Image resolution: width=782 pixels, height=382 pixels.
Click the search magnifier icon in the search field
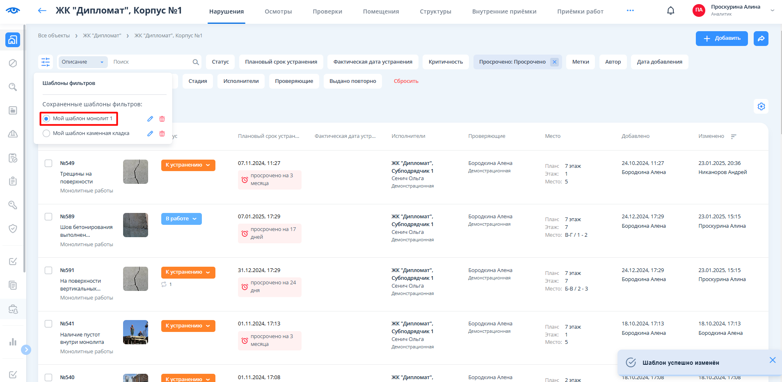(x=196, y=62)
